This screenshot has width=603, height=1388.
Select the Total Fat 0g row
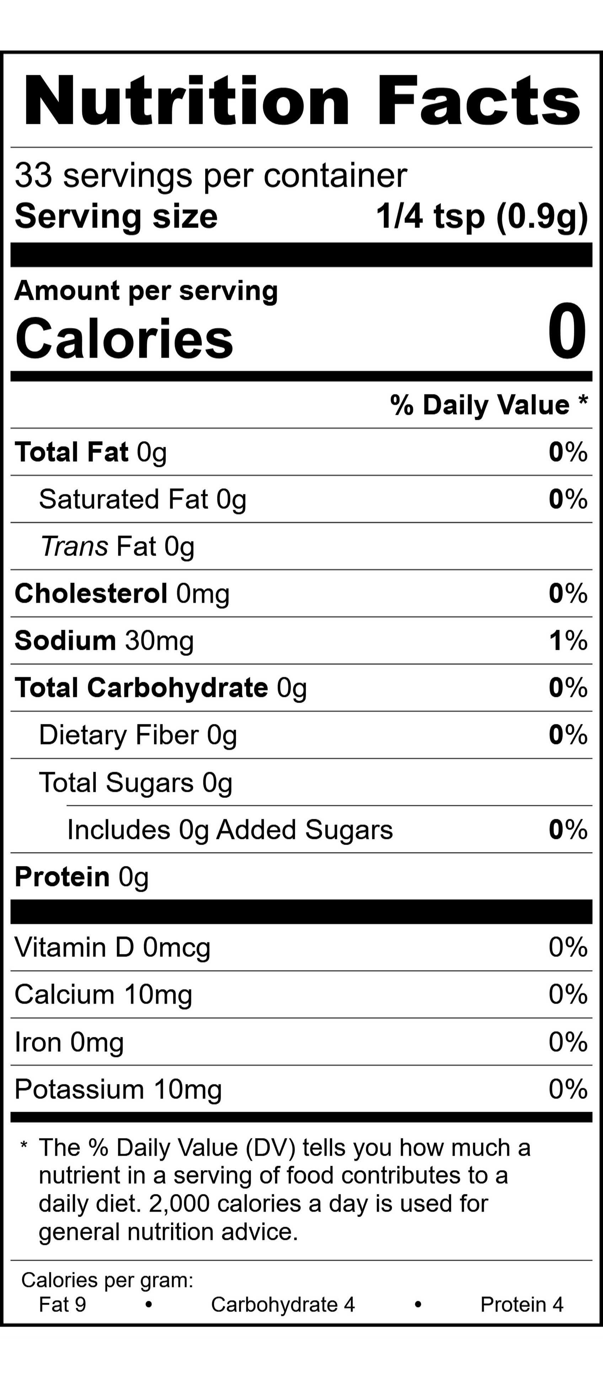90,452
